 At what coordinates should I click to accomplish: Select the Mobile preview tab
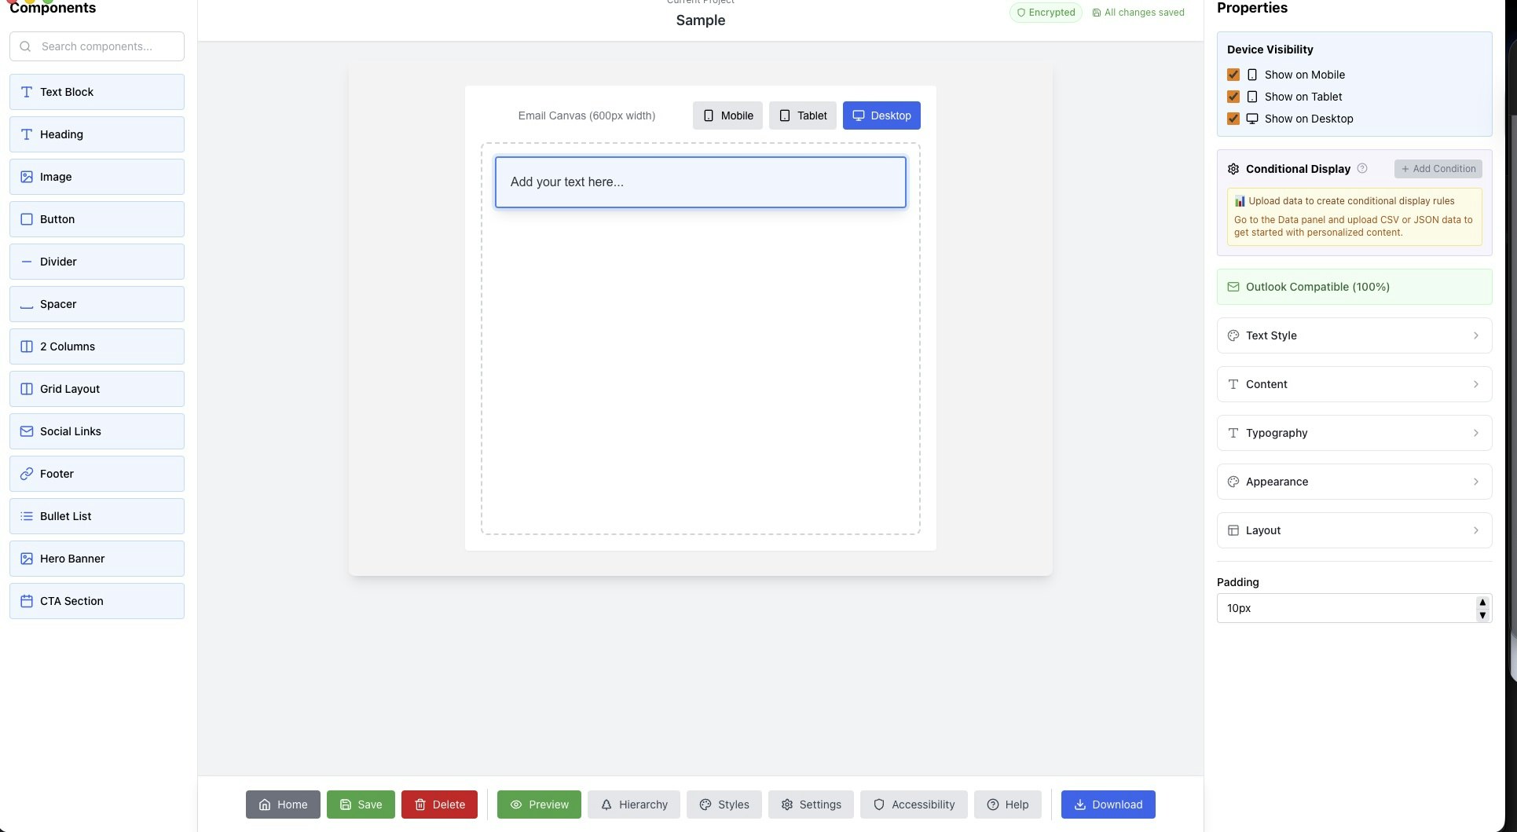coord(727,115)
